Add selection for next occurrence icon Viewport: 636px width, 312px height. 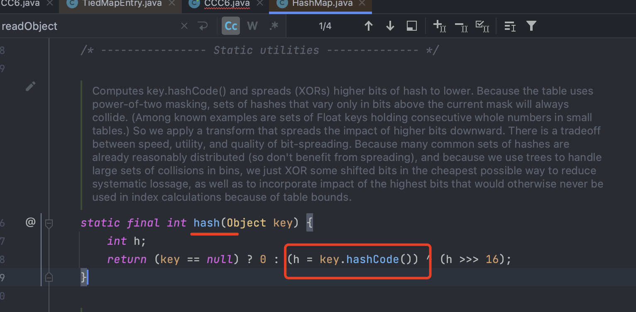coord(439,26)
